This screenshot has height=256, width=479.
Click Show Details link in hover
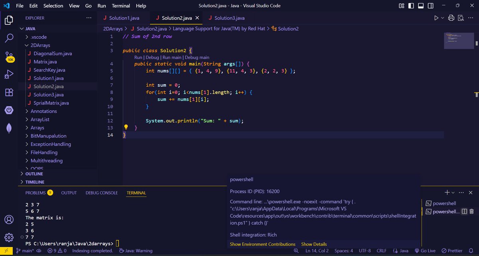pyautogui.click(x=314, y=244)
